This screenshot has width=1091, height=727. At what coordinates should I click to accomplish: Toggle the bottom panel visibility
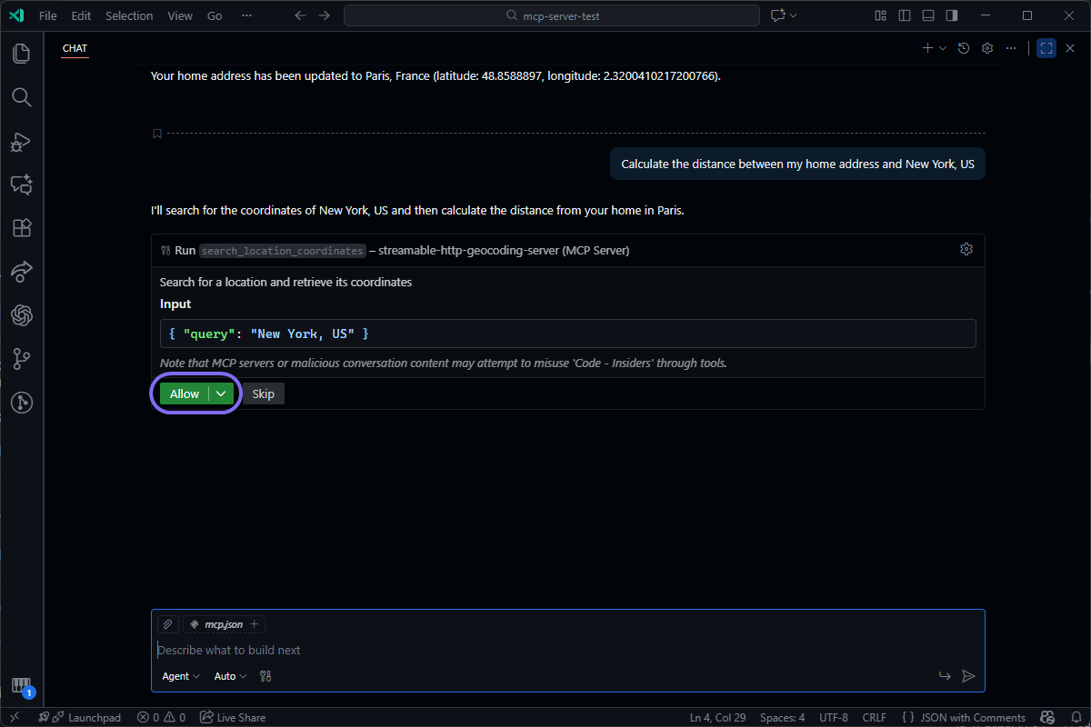coord(927,15)
